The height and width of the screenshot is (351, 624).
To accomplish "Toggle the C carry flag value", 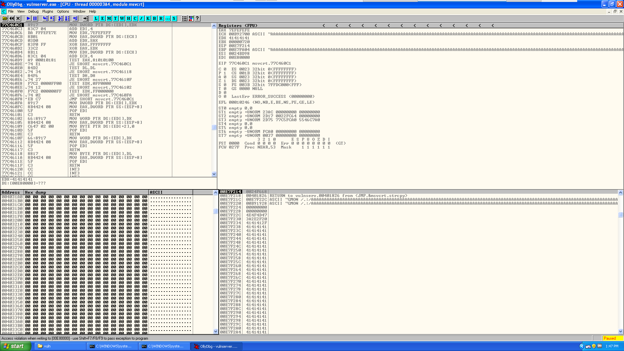I will (x=225, y=69).
